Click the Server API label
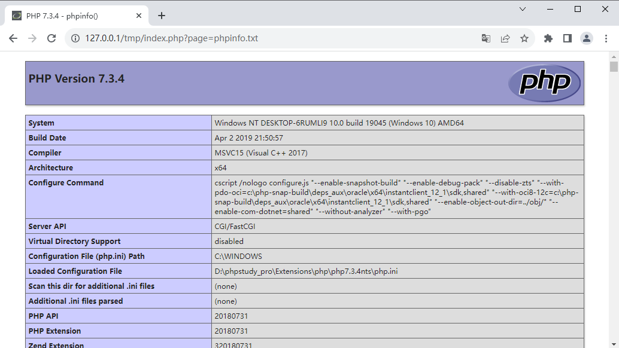 (47, 227)
